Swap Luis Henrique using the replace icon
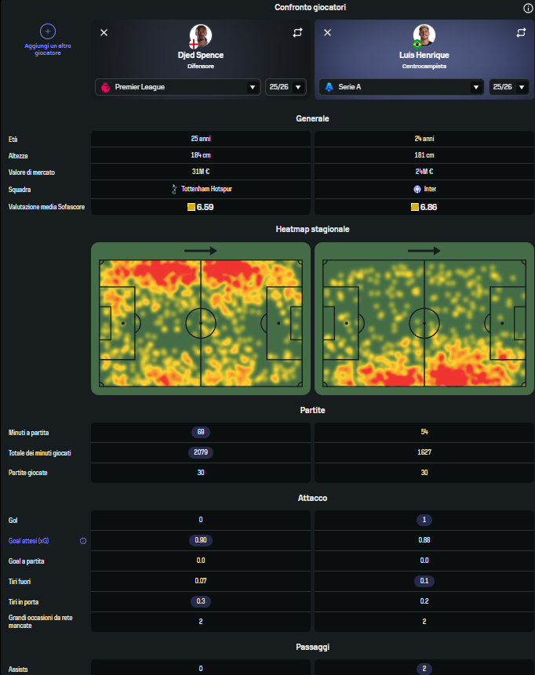 (x=521, y=33)
